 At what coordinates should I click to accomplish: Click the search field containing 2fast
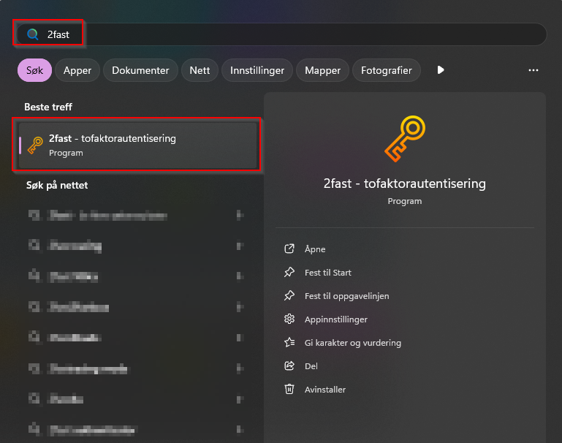(281, 34)
